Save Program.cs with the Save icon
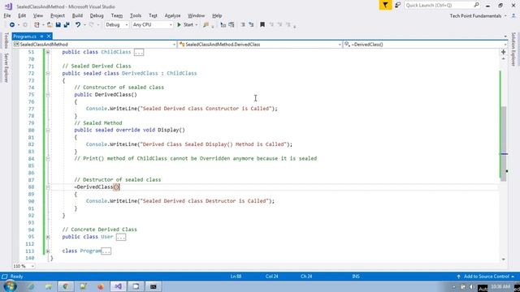The image size is (520, 292). coord(58,25)
